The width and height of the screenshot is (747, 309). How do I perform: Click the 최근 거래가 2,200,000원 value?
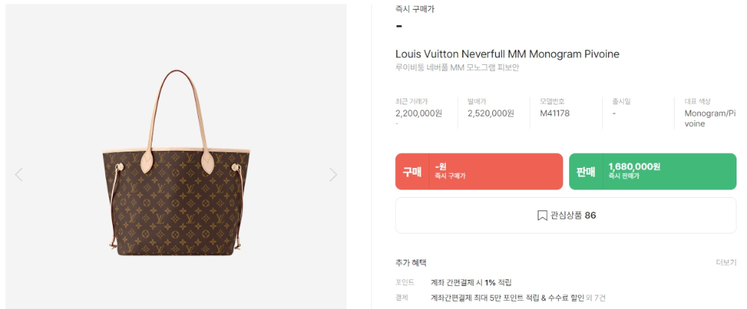click(419, 113)
